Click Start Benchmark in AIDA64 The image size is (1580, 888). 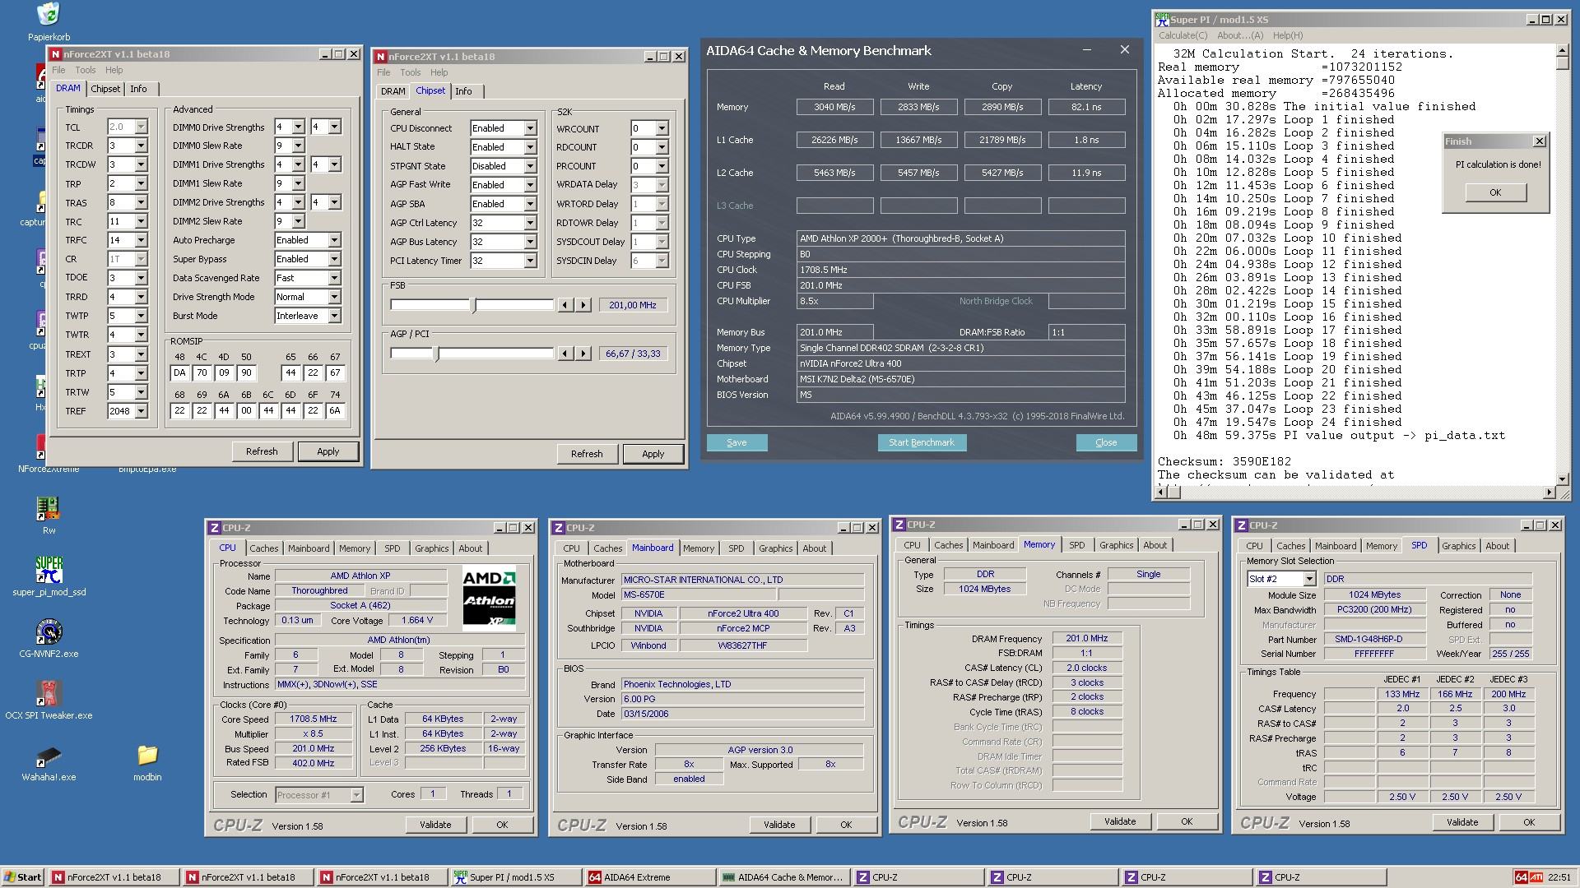[x=922, y=442]
